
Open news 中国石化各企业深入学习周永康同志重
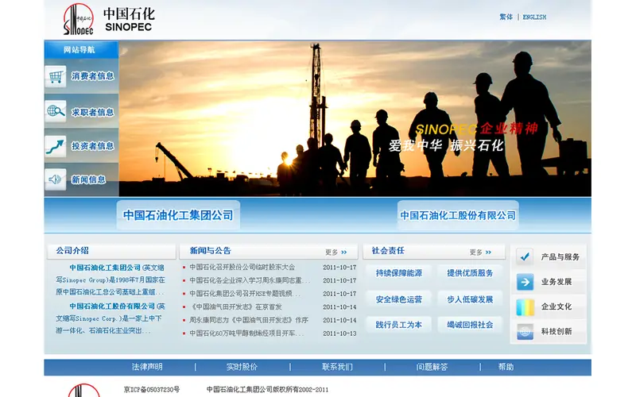250,280
